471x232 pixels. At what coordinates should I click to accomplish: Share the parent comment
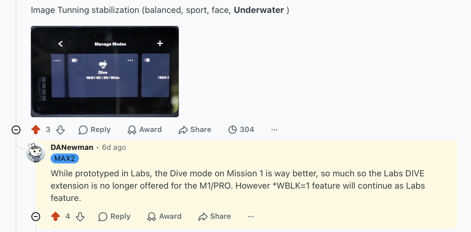[x=195, y=129]
